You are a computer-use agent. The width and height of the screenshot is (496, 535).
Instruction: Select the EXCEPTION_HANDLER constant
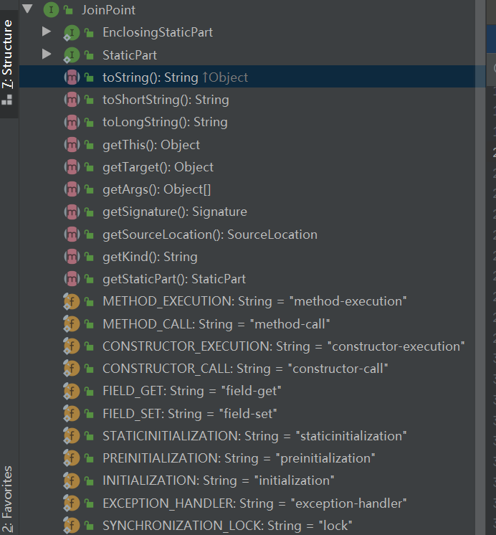254,503
